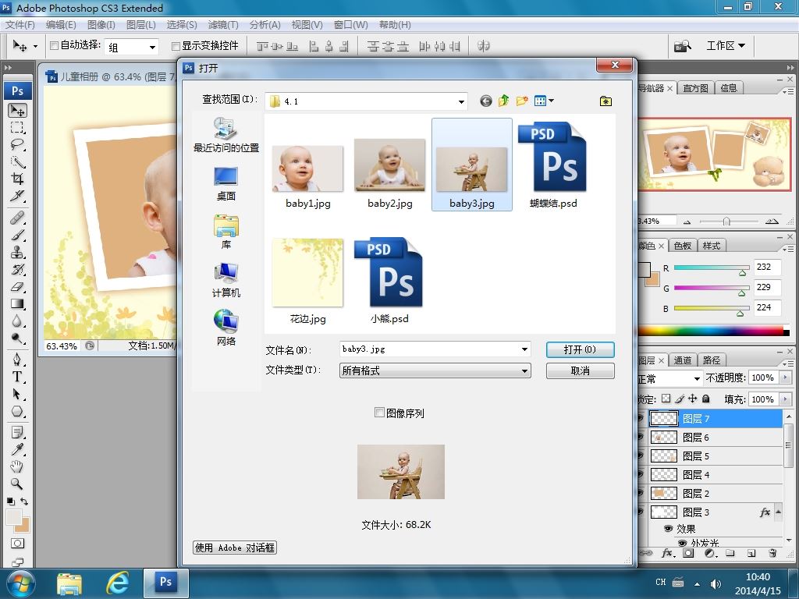799x599 pixels.
Task: Open the 文件名 combo box list
Action: coord(524,349)
